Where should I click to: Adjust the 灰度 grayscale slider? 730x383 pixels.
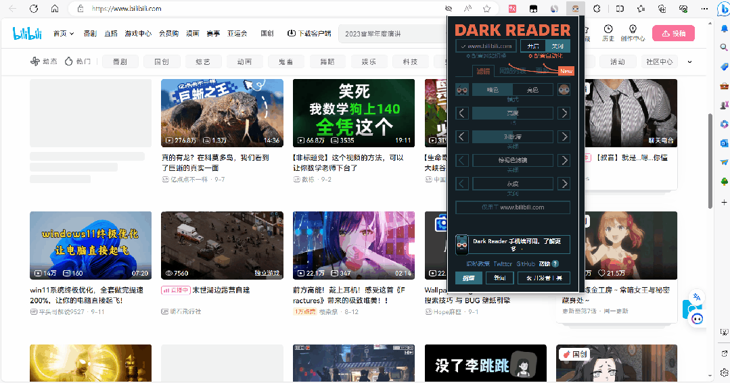[513, 184]
